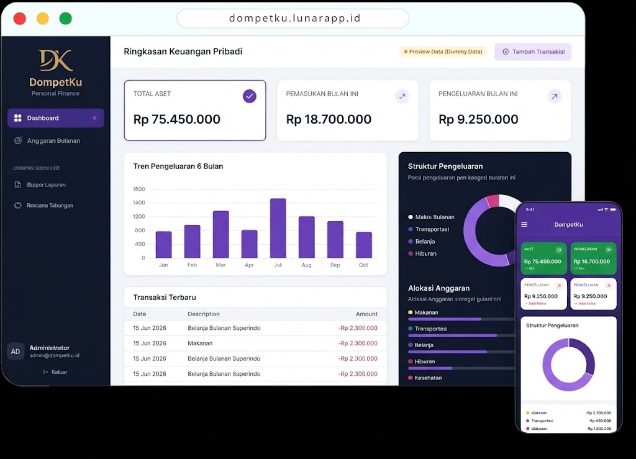Screen dimensions: 636x459
Task: Click the Ekspor Laporan document icon
Action: [18, 185]
